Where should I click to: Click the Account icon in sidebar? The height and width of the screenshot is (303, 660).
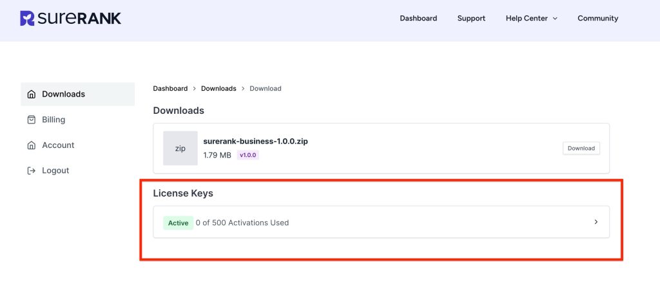(x=31, y=145)
